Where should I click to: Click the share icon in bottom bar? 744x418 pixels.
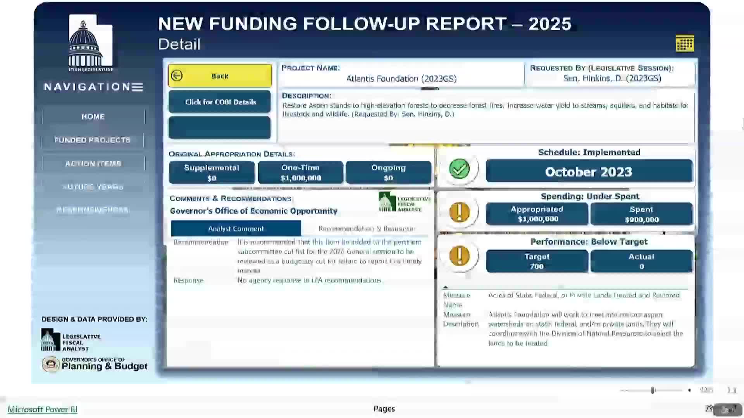709,408
